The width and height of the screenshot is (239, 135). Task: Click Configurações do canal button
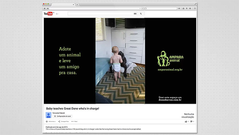(62, 116)
